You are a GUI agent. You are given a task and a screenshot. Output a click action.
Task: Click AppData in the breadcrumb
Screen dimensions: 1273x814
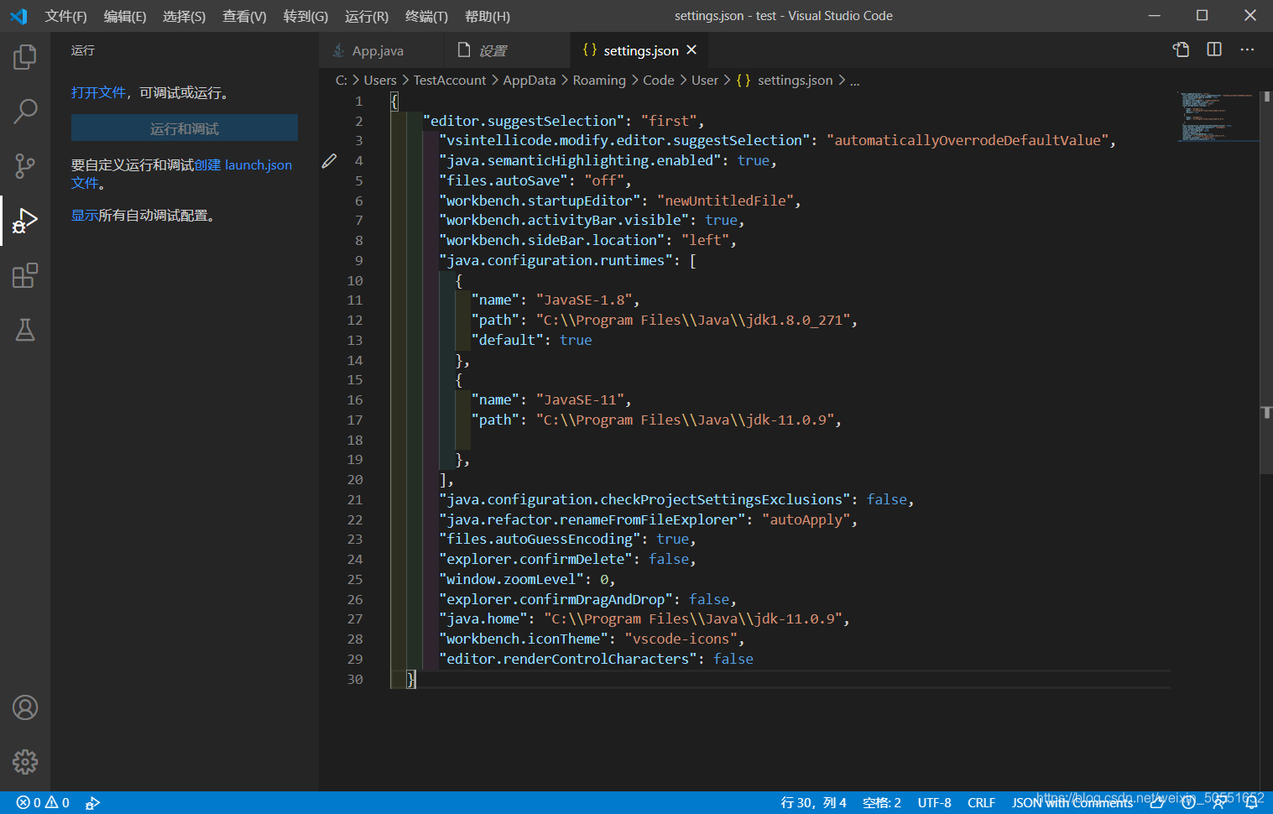click(529, 80)
